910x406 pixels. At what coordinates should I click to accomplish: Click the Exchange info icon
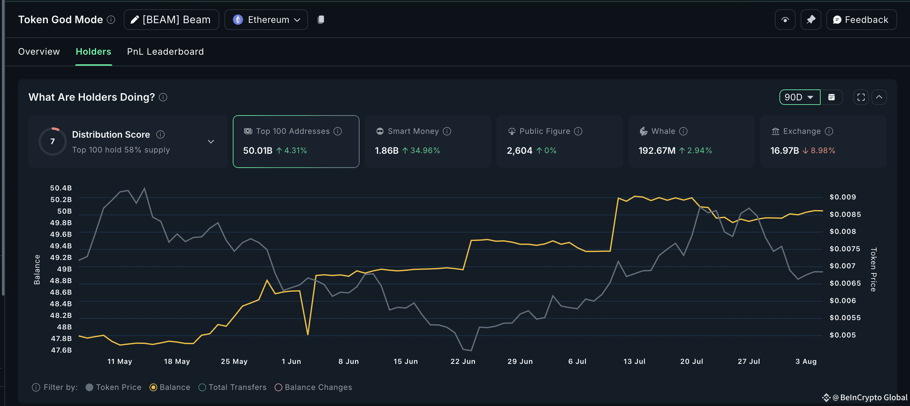829,132
